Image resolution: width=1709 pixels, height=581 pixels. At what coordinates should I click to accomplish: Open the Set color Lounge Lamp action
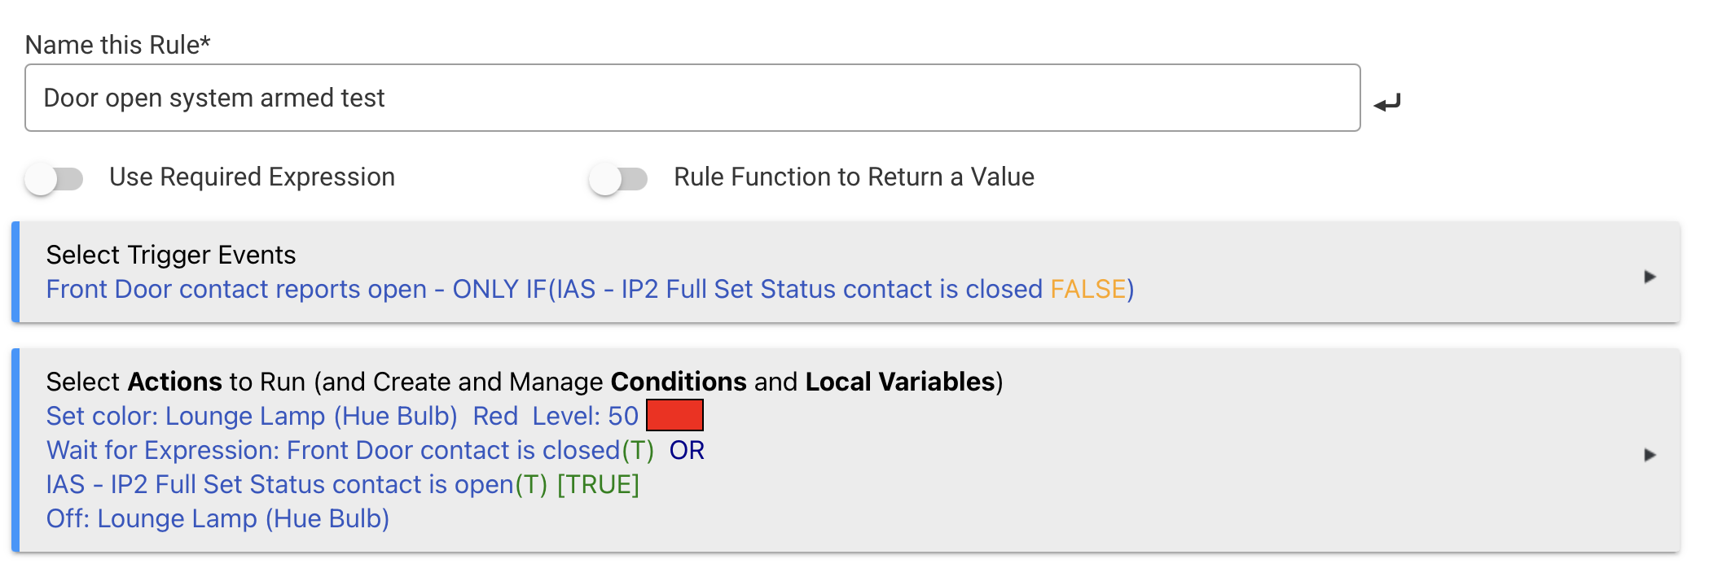click(342, 416)
